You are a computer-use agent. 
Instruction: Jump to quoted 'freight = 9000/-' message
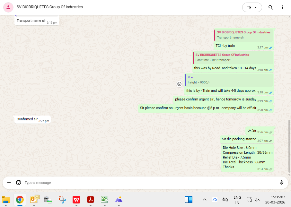229,80
